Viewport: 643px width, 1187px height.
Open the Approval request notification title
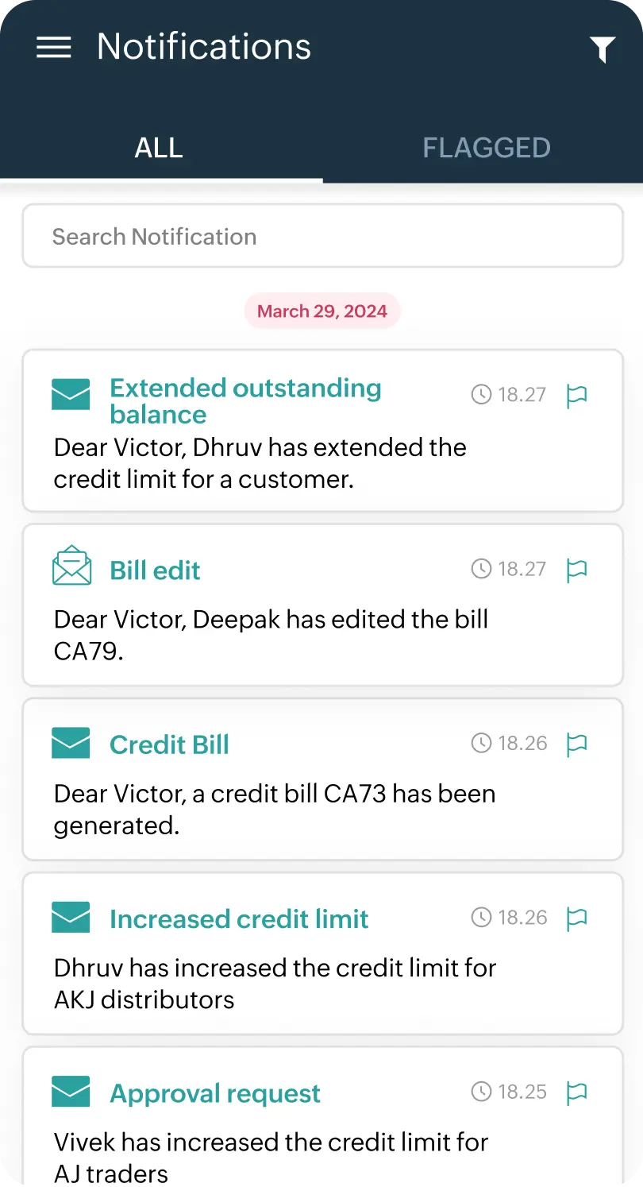pos(215,1093)
